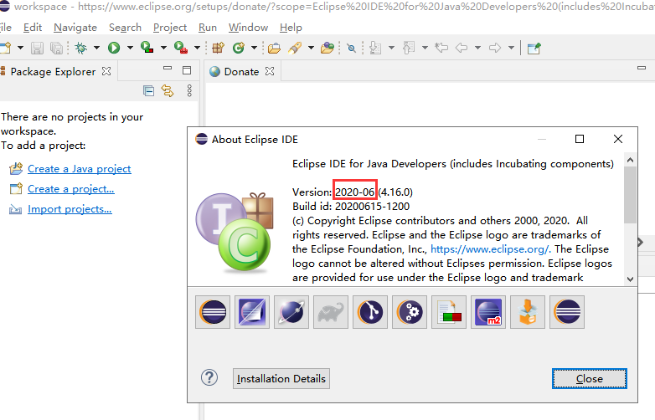The width and height of the screenshot is (655, 420).
Task: Click the purple sphere with page feature icon
Action: click(252, 312)
